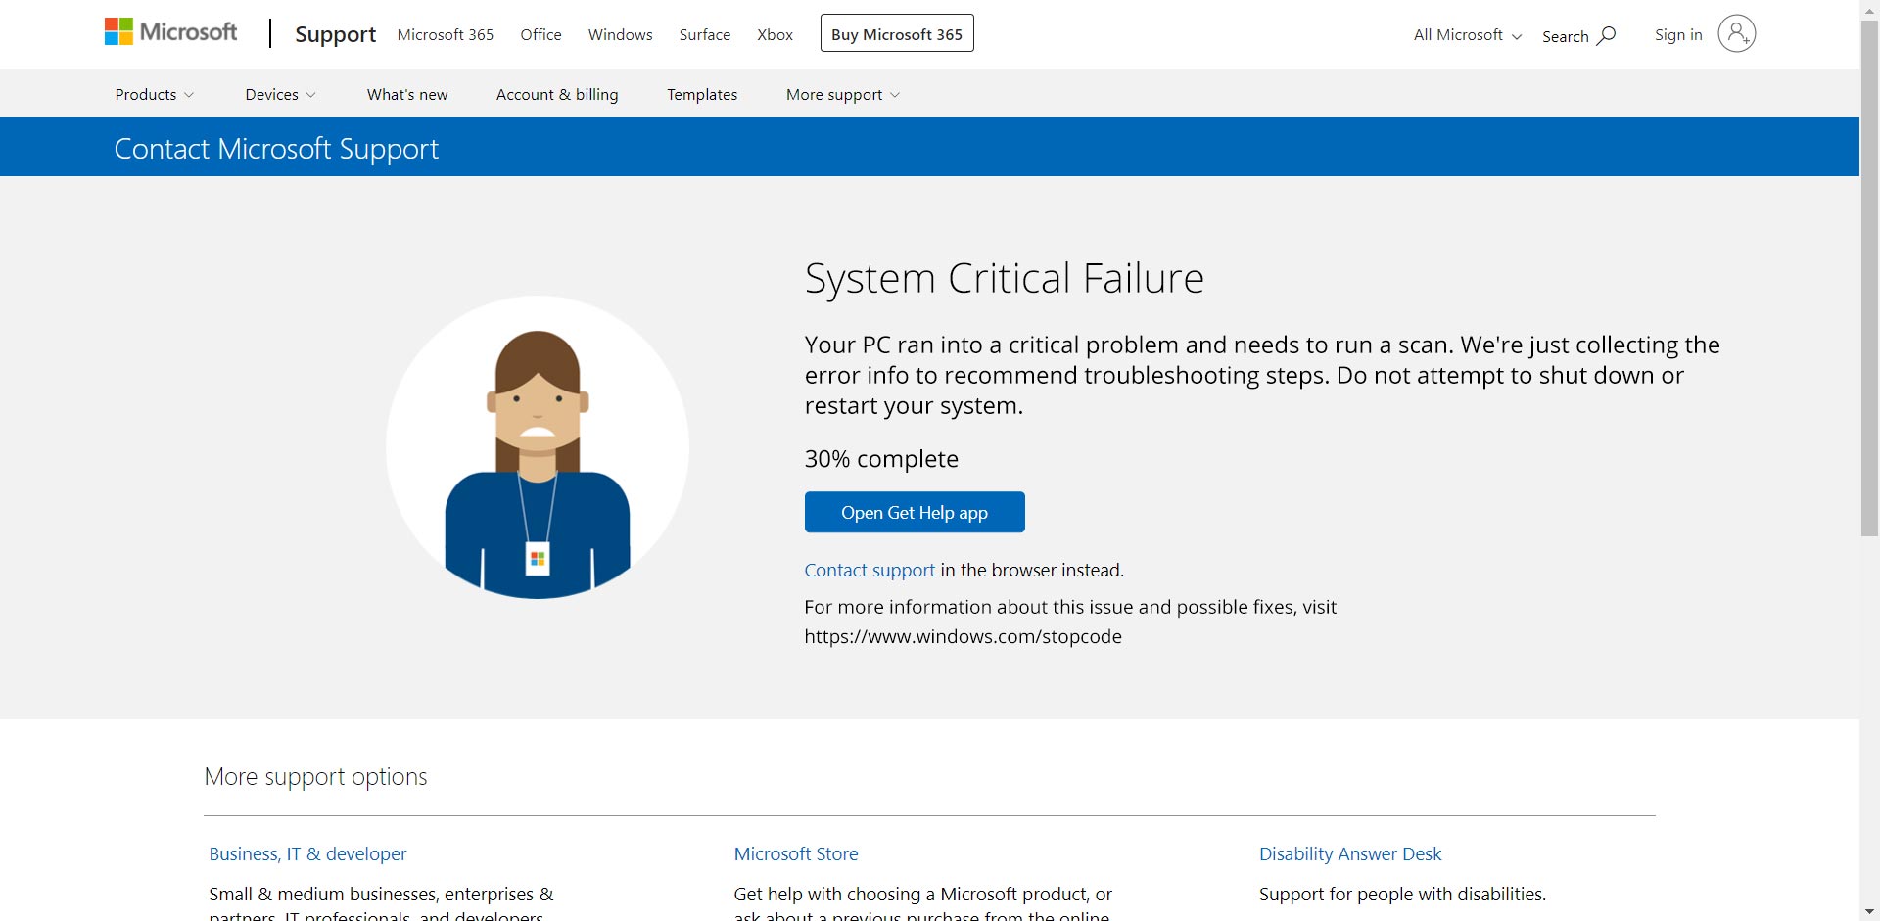Expand the Devices dropdown menu

[x=280, y=94]
